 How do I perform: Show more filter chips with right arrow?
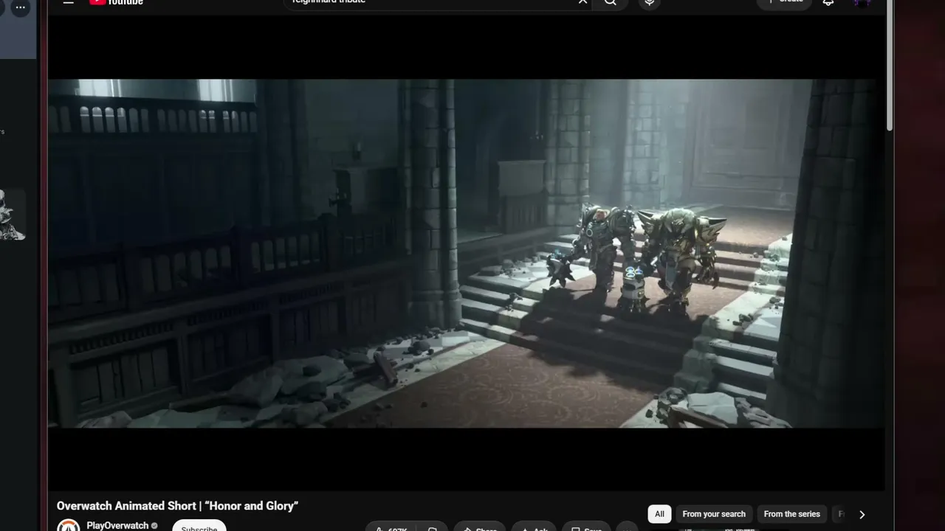click(x=862, y=514)
